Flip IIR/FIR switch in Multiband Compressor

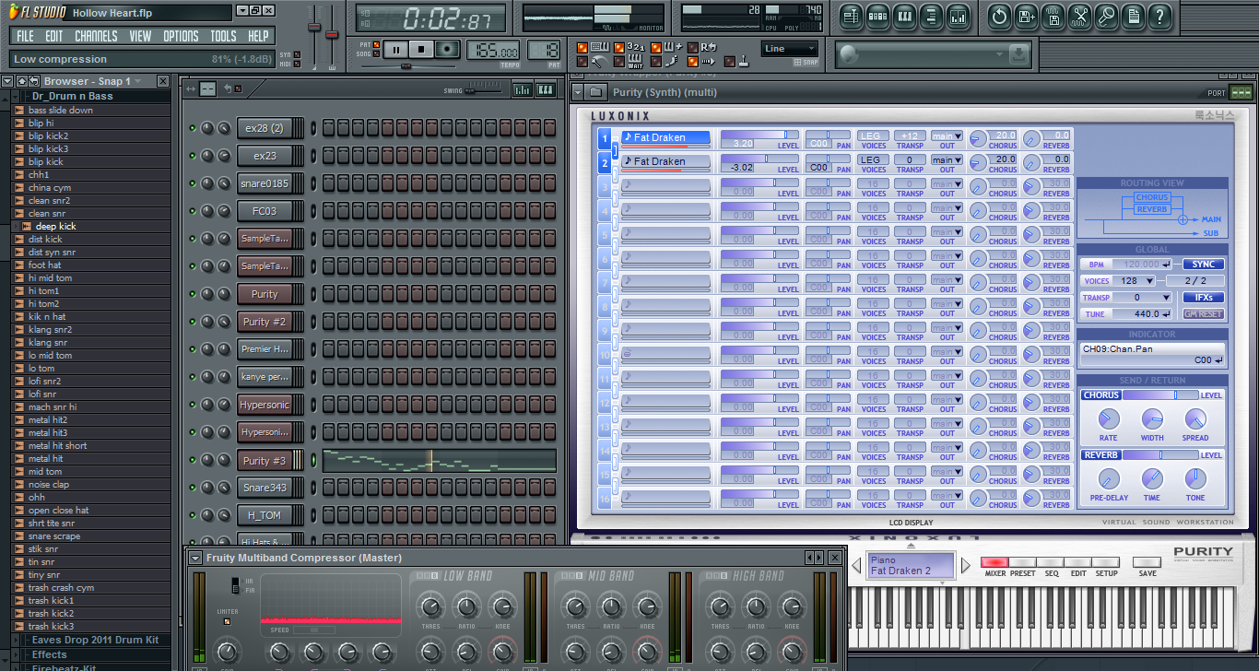[236, 583]
